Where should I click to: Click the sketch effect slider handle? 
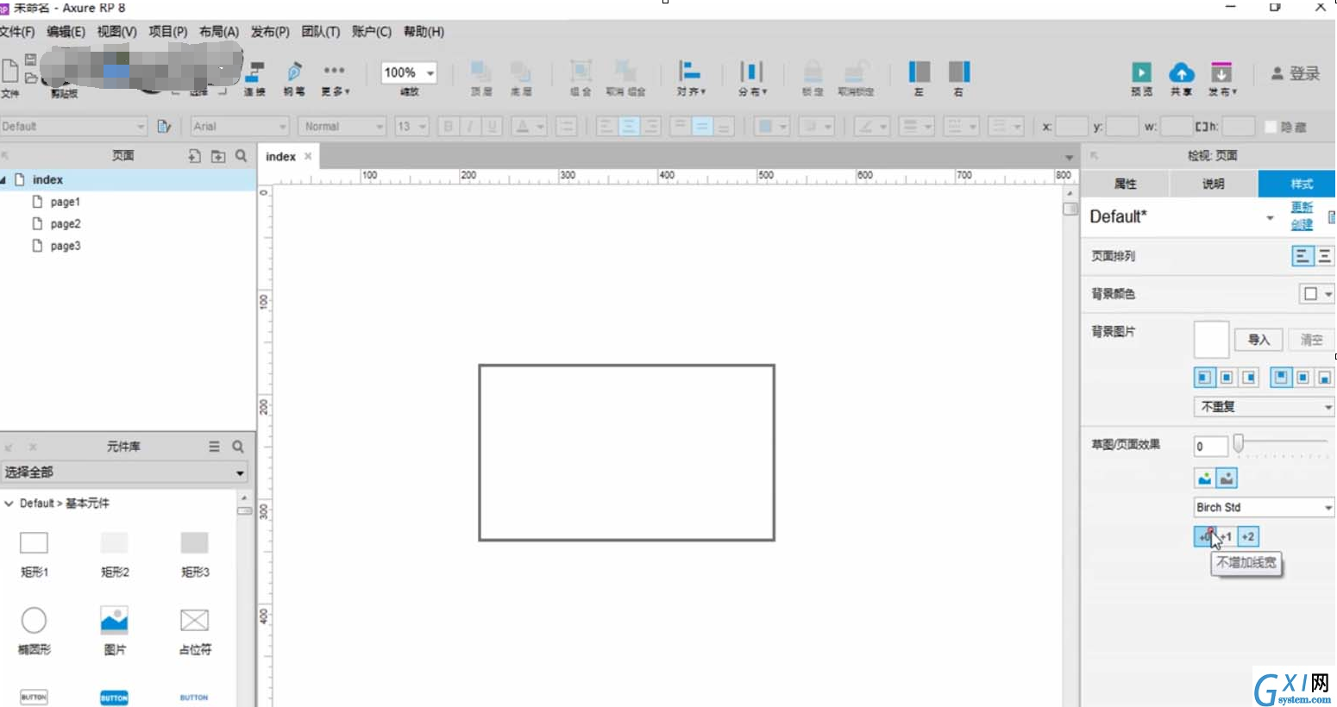pyautogui.click(x=1239, y=443)
